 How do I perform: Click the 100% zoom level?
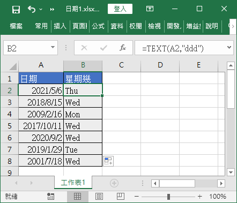218,197
